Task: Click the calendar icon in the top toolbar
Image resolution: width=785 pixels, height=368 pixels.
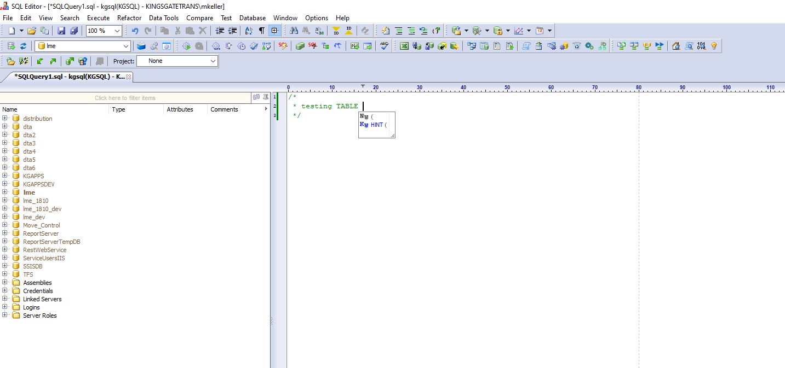Action: [540, 31]
